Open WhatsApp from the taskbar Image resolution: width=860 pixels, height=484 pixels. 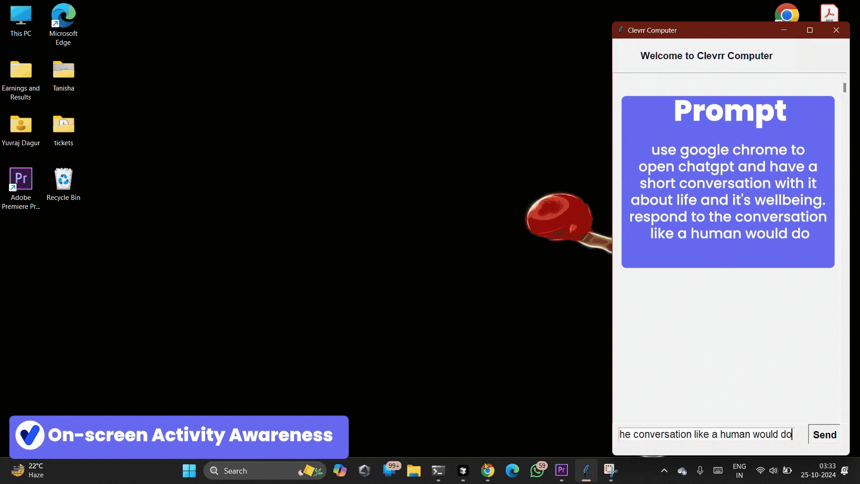(537, 471)
